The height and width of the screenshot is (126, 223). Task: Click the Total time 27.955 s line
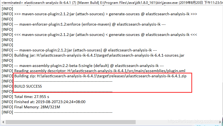(31, 97)
